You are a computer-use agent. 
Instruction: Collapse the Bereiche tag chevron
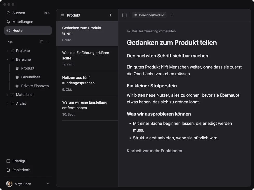[x=8, y=59]
